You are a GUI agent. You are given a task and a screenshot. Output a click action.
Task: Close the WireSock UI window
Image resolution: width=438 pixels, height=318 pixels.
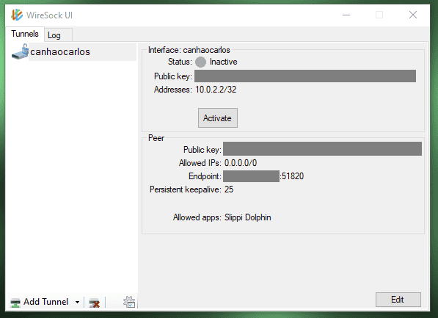(413, 15)
